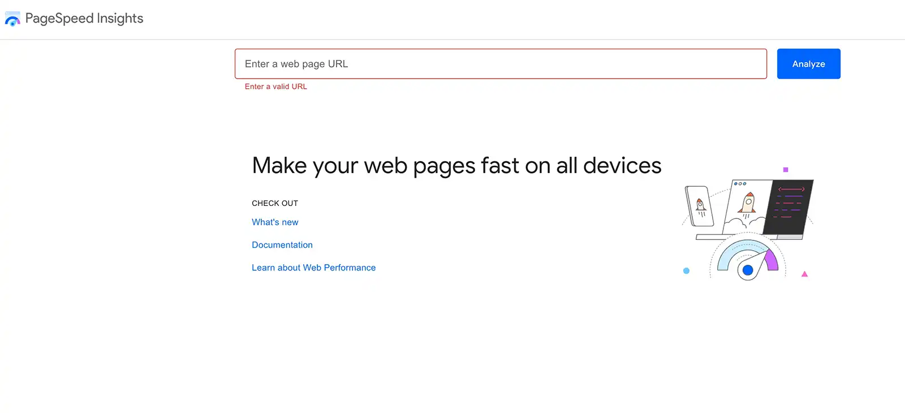Viewport: 905px width, 413px height.
Task: Click the blue Analyze button
Action: 808,64
